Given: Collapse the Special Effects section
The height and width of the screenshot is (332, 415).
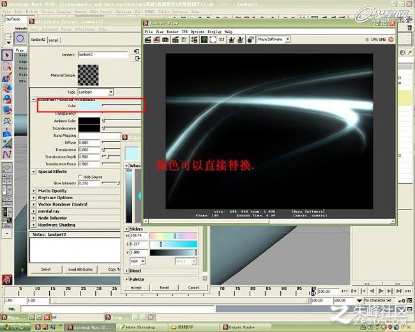Looking at the screenshot, I should point(34,172).
